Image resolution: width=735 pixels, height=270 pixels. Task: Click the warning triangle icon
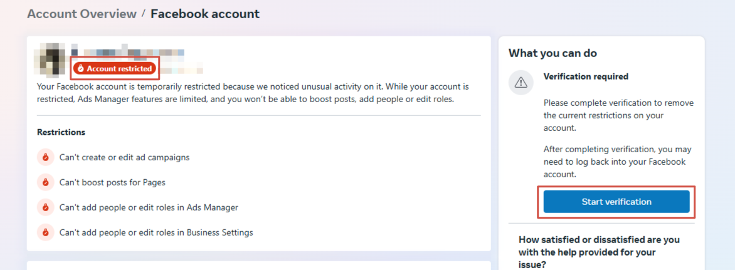(x=521, y=83)
